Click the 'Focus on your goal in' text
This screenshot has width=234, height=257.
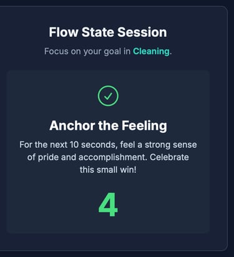pyautogui.click(x=87, y=51)
